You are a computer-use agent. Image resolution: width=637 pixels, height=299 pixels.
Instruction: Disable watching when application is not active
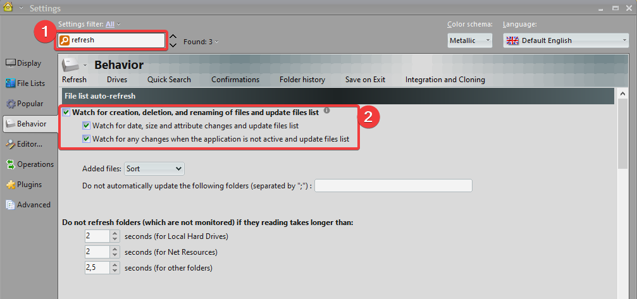[87, 139]
